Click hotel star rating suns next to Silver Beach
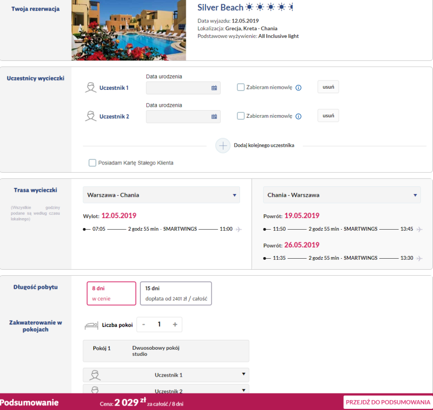 pyautogui.click(x=269, y=7)
